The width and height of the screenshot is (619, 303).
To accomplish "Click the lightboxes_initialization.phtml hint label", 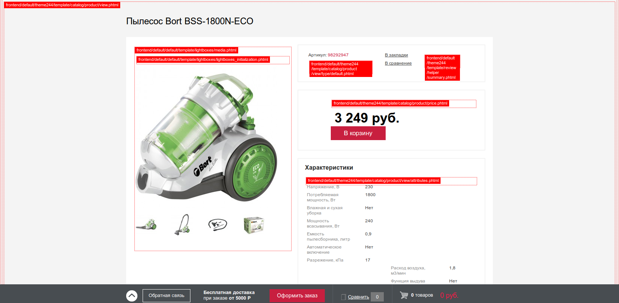I will click(203, 59).
